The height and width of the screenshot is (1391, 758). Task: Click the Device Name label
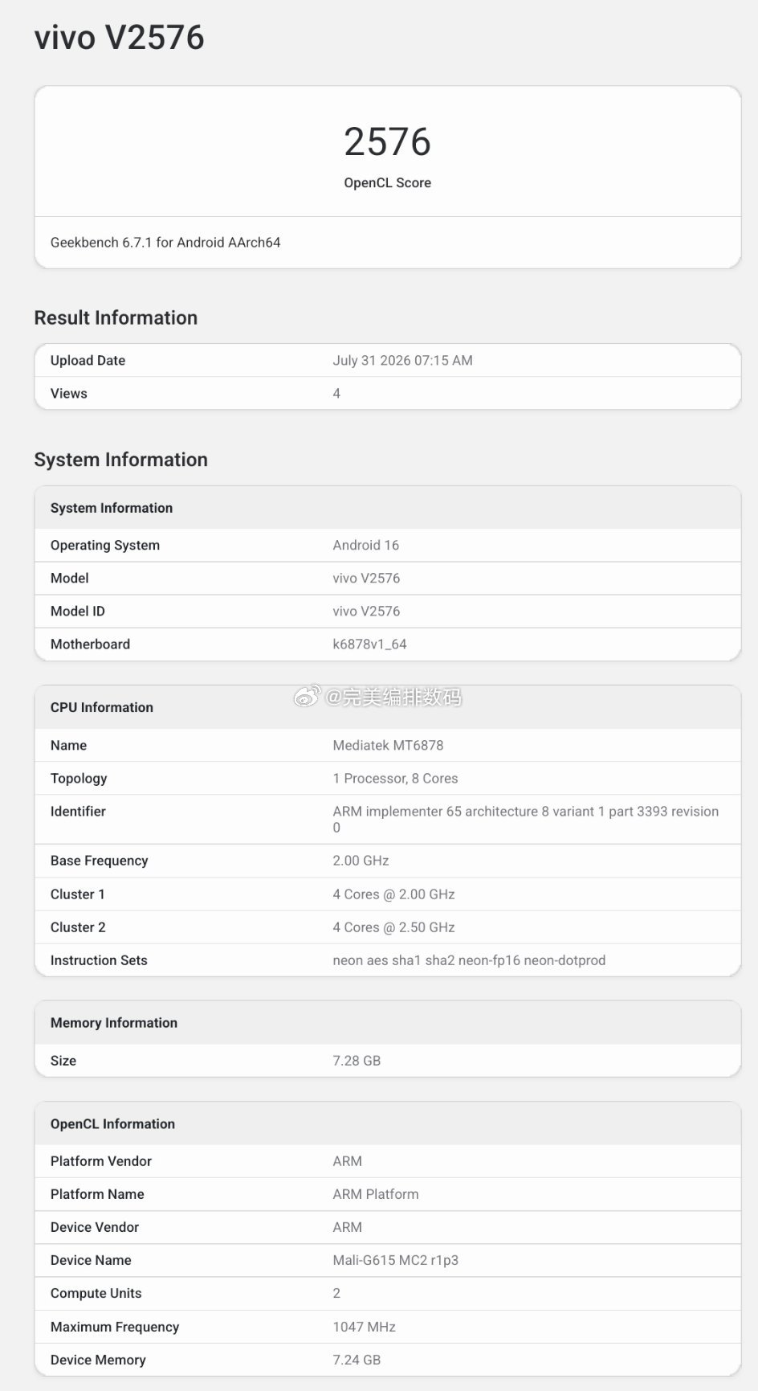click(91, 1260)
